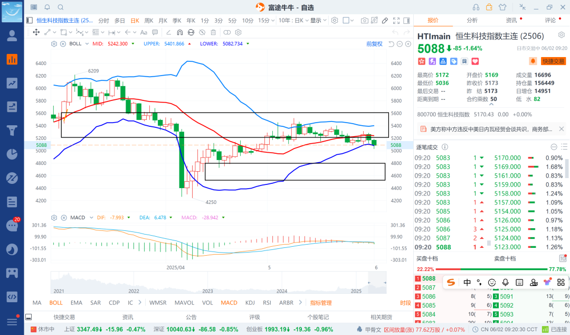The height and width of the screenshot is (335, 570).
Task: Open the 逐笔成交 list view icon
Action: click(x=564, y=147)
